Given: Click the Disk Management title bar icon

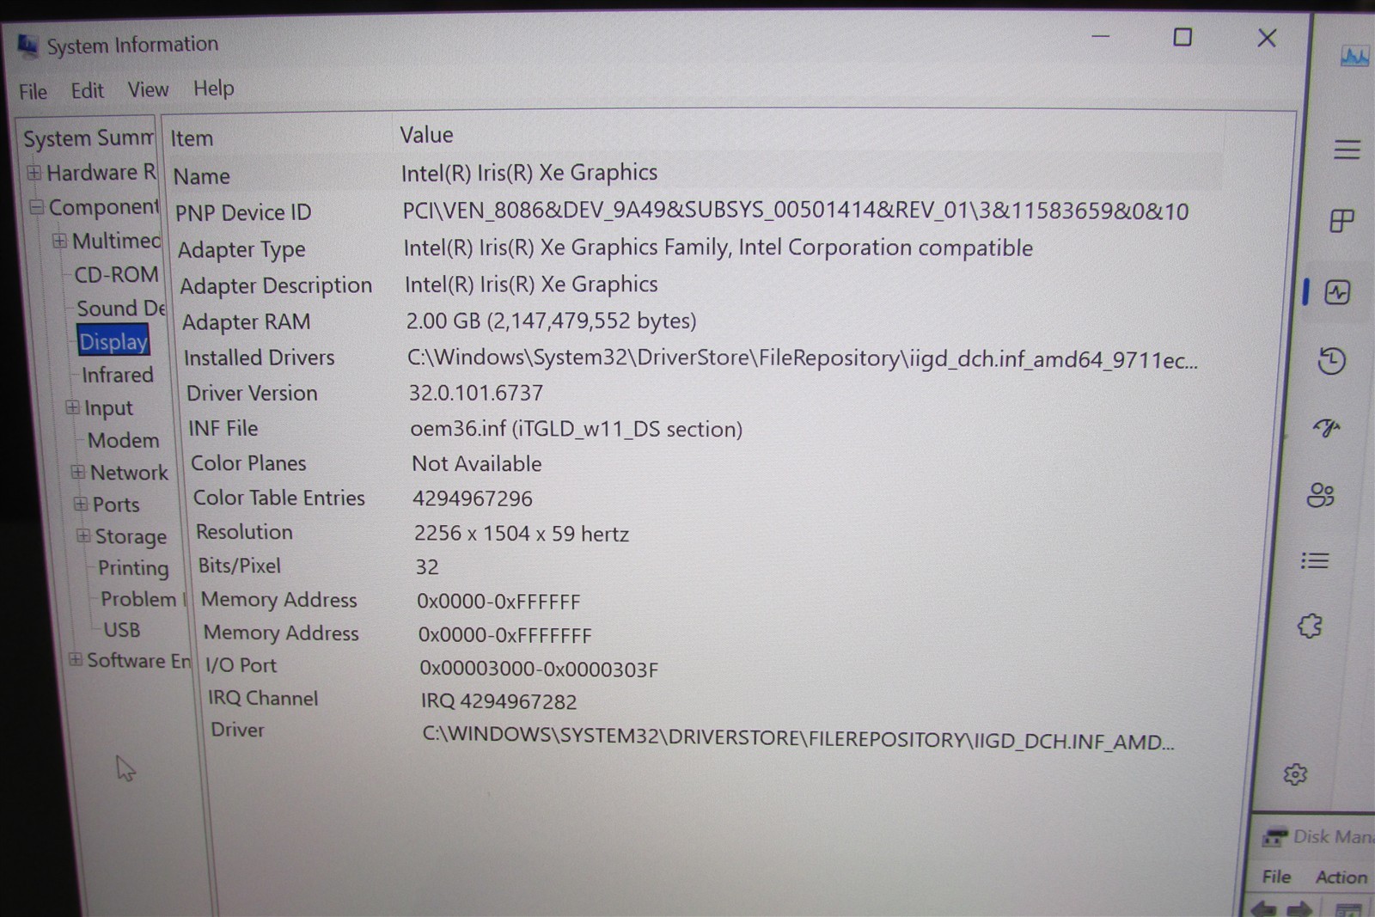Looking at the screenshot, I should (1274, 836).
